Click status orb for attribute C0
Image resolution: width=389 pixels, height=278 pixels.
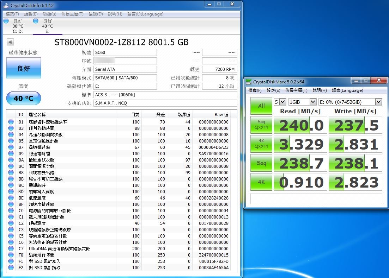pyautogui.click(x=11, y=210)
